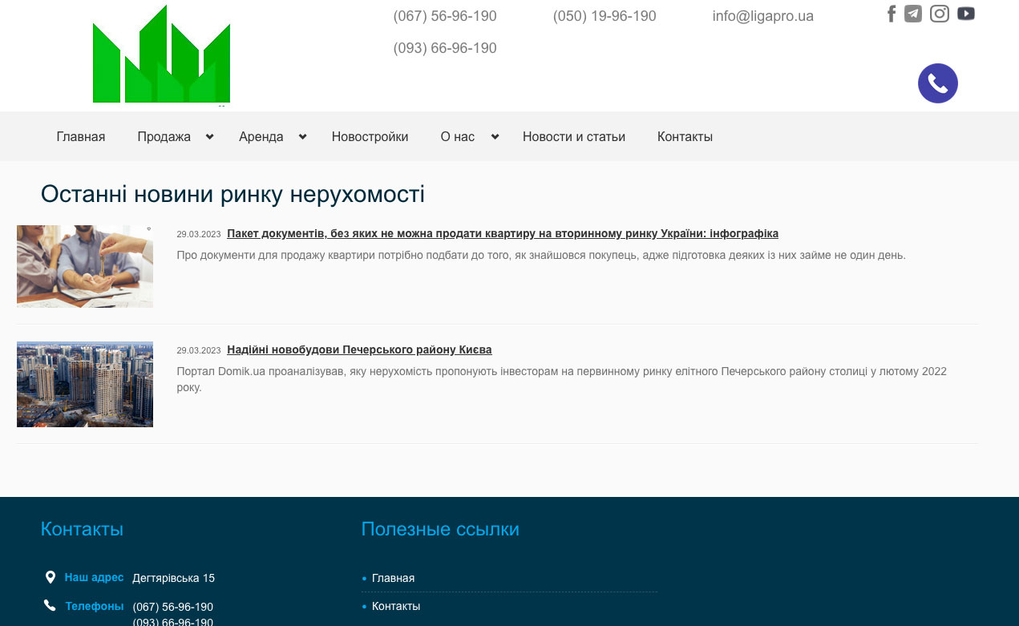
Task: Expand the Аренда dropdown arrow
Action: click(302, 137)
